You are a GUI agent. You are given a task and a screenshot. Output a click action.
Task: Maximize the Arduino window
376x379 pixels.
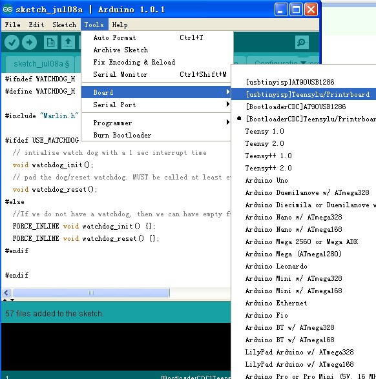click(296, 10)
